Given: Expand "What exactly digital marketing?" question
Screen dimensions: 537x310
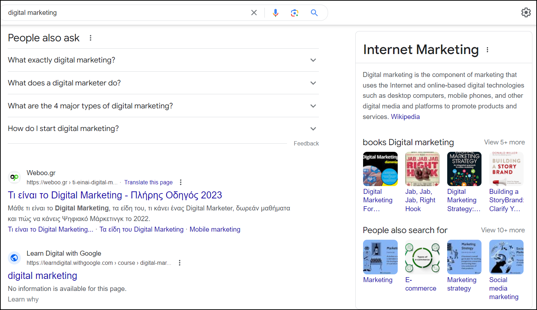Looking at the screenshot, I should (163, 60).
